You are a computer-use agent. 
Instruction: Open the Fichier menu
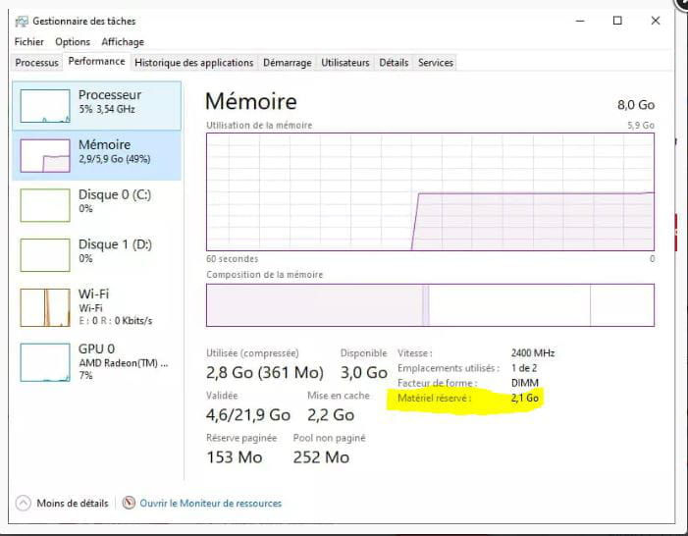pyautogui.click(x=29, y=41)
